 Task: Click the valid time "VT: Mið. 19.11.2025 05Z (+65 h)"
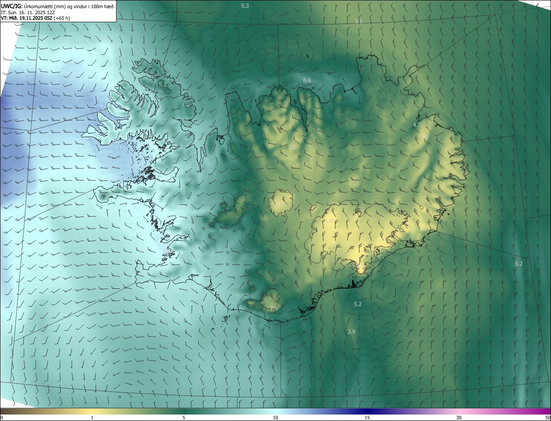click(35, 18)
